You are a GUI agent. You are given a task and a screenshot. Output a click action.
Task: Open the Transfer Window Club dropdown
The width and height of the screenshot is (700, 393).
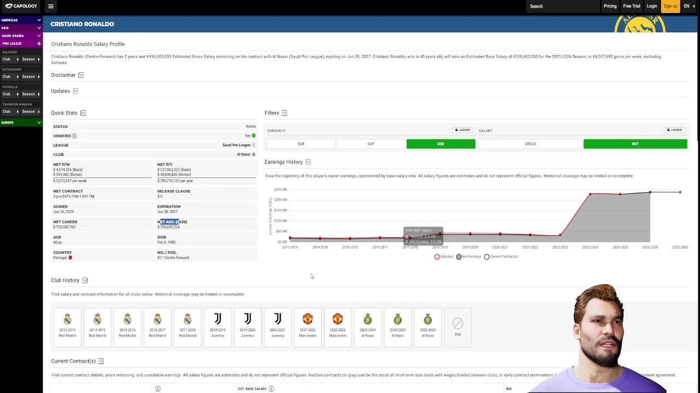click(10, 111)
